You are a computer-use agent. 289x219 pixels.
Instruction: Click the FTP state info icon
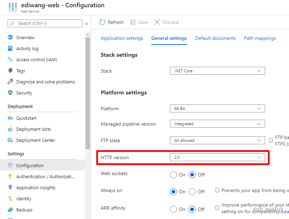click(271, 140)
